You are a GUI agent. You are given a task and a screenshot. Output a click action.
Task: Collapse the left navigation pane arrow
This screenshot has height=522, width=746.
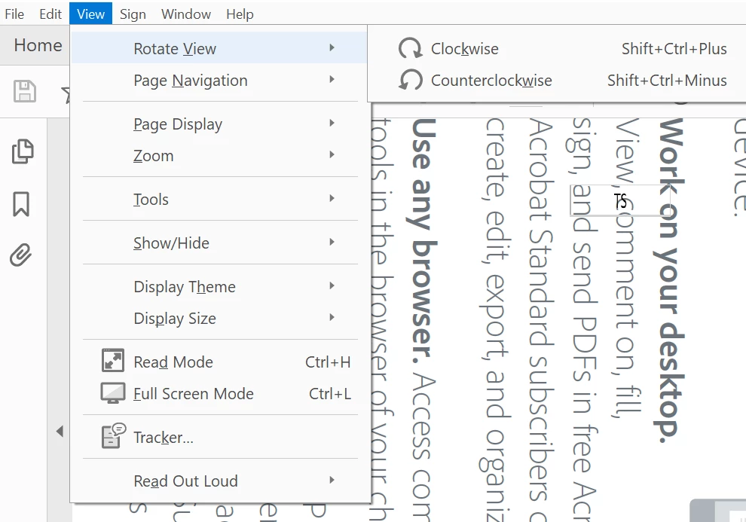(60, 431)
